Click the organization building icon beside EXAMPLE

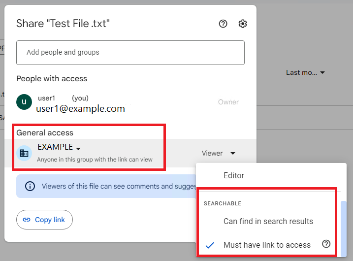pos(24,153)
